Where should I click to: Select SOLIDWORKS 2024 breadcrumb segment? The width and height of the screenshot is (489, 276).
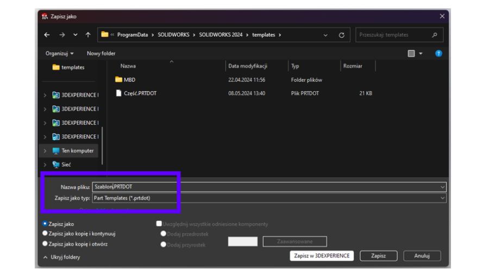point(221,35)
